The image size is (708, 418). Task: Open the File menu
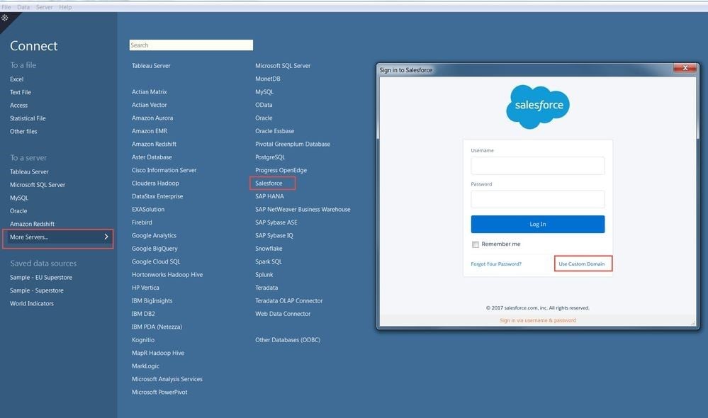(6, 7)
